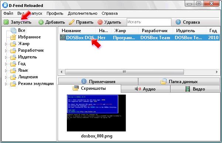Click the Добавить toolbar button label
The height and width of the screenshot is (143, 222).
click(55, 22)
